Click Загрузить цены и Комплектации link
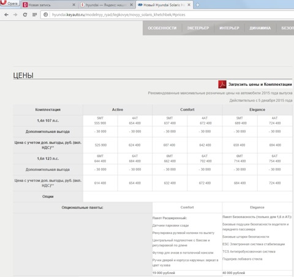The height and width of the screenshot is (277, 294). (260, 85)
